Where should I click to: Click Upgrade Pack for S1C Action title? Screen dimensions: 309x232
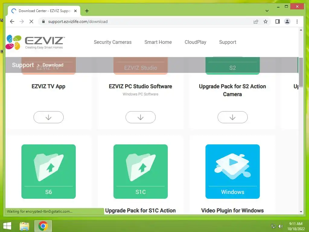click(140, 211)
